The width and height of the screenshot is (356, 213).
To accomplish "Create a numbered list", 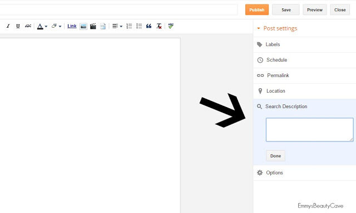I will point(129,26).
